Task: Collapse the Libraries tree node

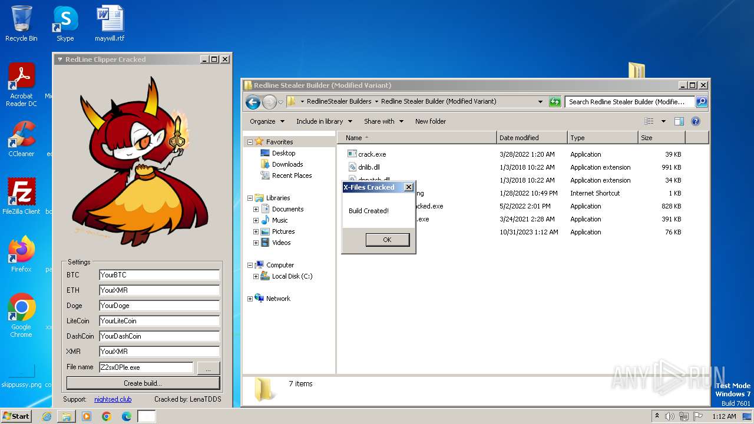Action: coord(250,198)
